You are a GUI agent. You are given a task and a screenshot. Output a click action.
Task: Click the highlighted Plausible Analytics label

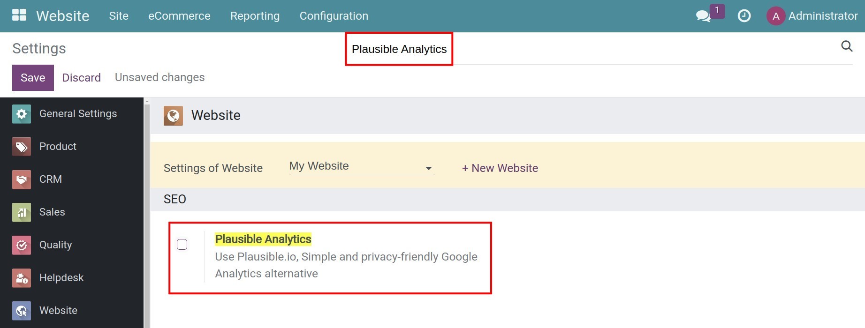click(x=263, y=239)
